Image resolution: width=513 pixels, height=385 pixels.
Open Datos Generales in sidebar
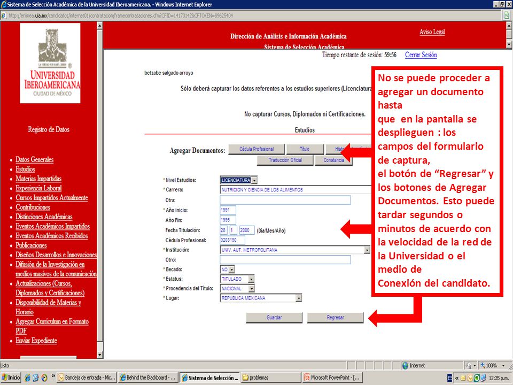pyautogui.click(x=34, y=159)
